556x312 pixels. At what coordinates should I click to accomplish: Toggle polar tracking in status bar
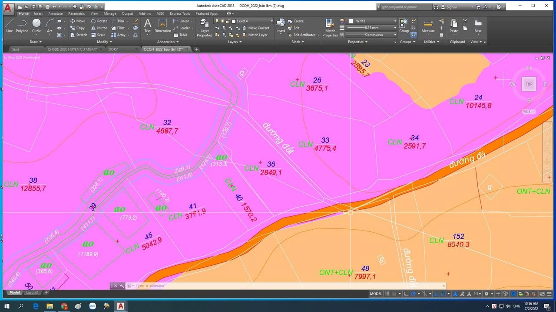pyautogui.click(x=413, y=294)
